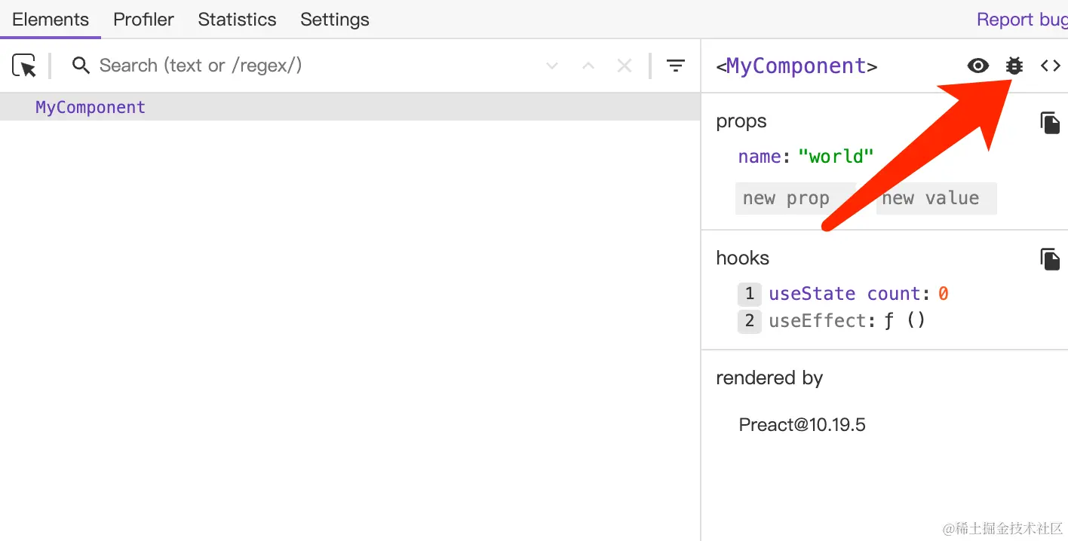Copy props to clipboard
The height and width of the screenshot is (541, 1068).
click(1050, 123)
